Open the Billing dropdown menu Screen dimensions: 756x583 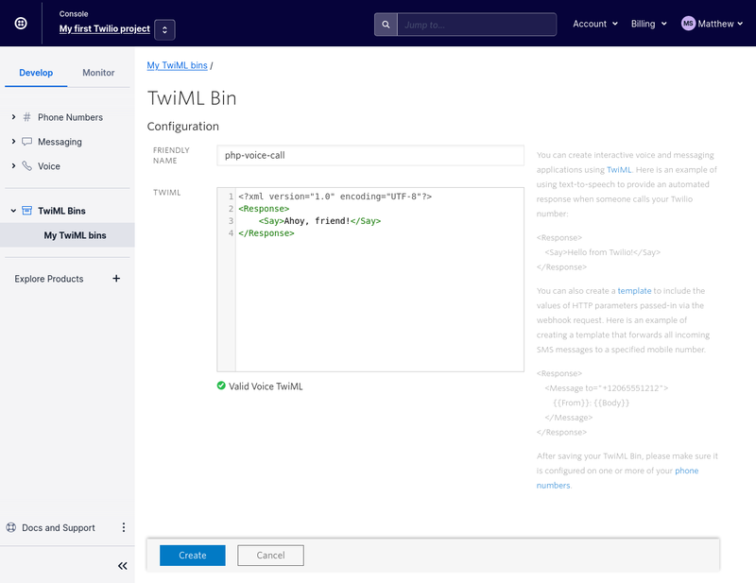648,24
